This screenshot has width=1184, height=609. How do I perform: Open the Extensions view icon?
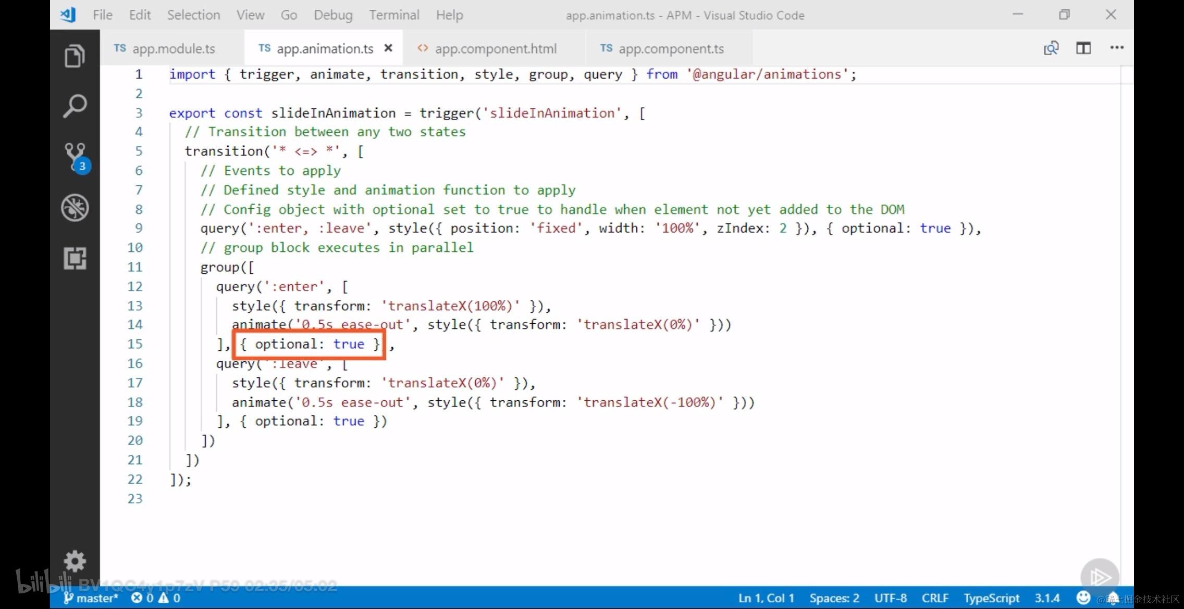(75, 258)
